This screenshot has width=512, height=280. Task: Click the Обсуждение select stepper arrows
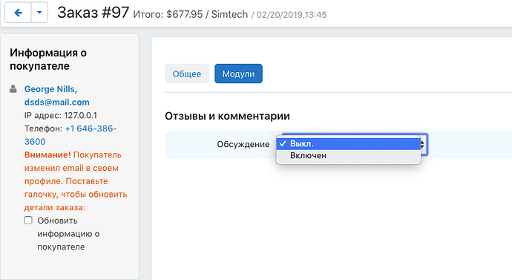423,144
